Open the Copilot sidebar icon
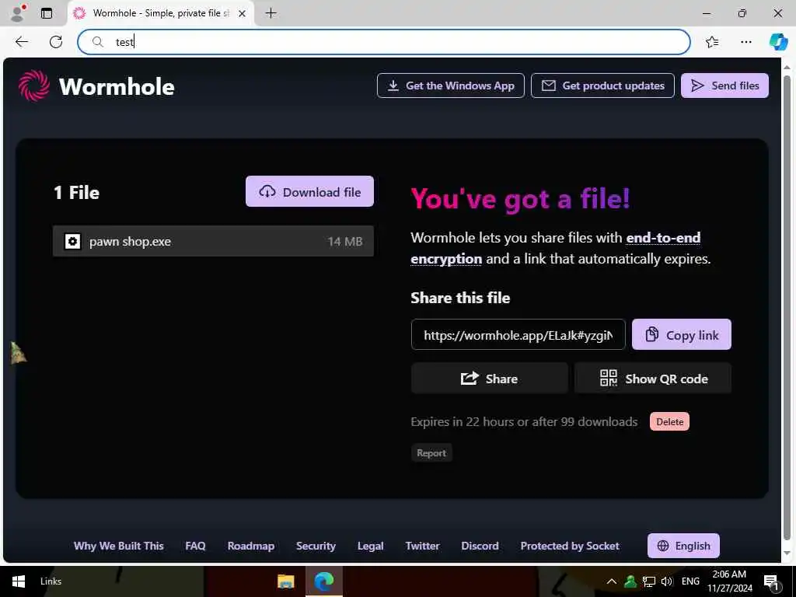 click(x=778, y=42)
